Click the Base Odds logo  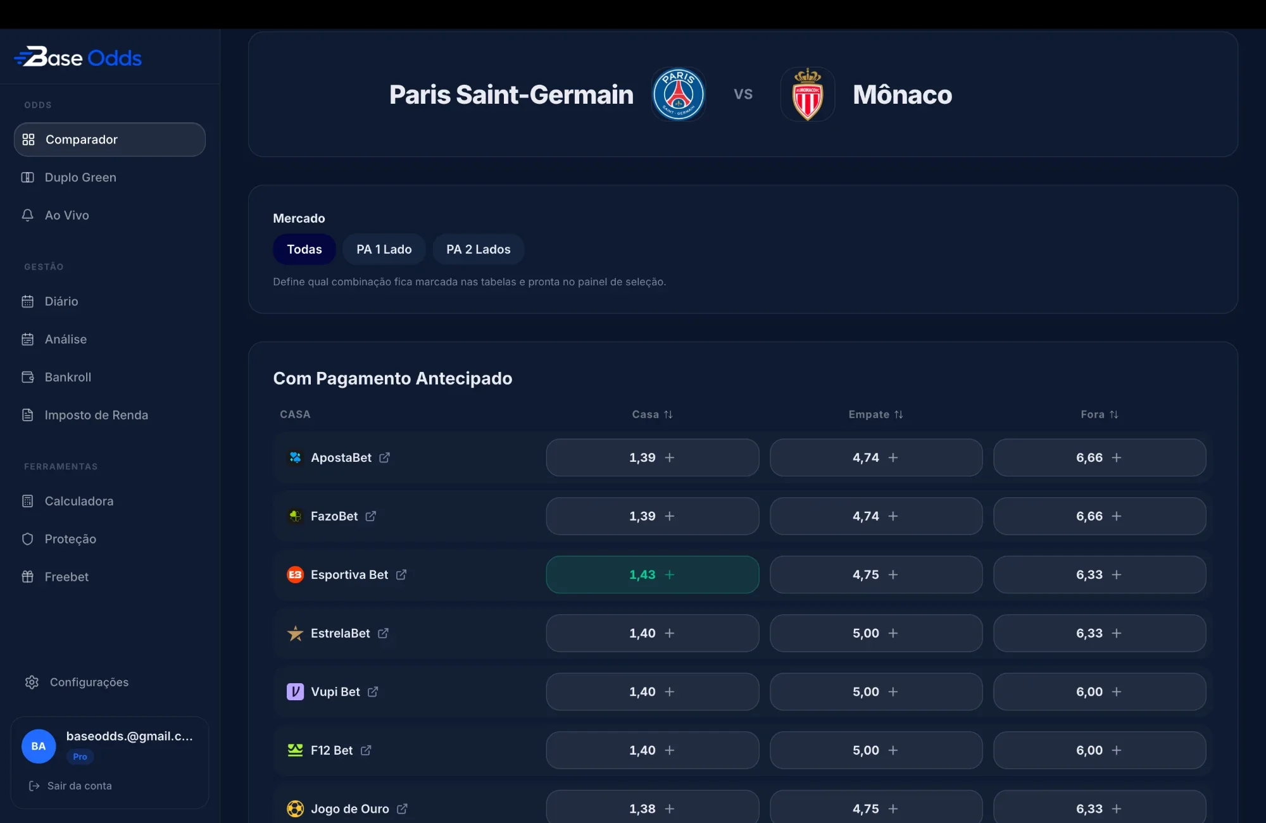coord(78,58)
